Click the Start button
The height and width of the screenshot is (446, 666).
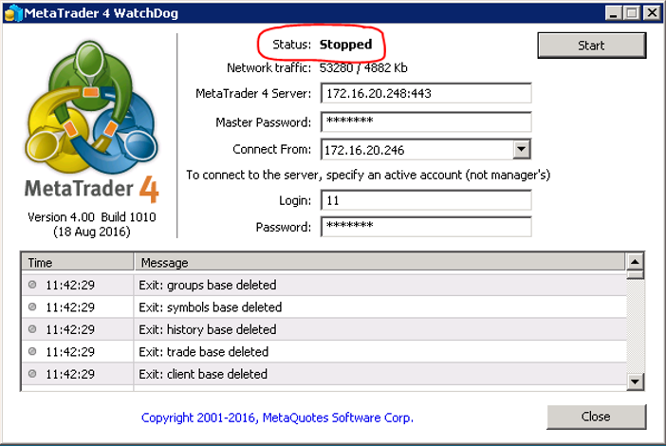tap(592, 45)
